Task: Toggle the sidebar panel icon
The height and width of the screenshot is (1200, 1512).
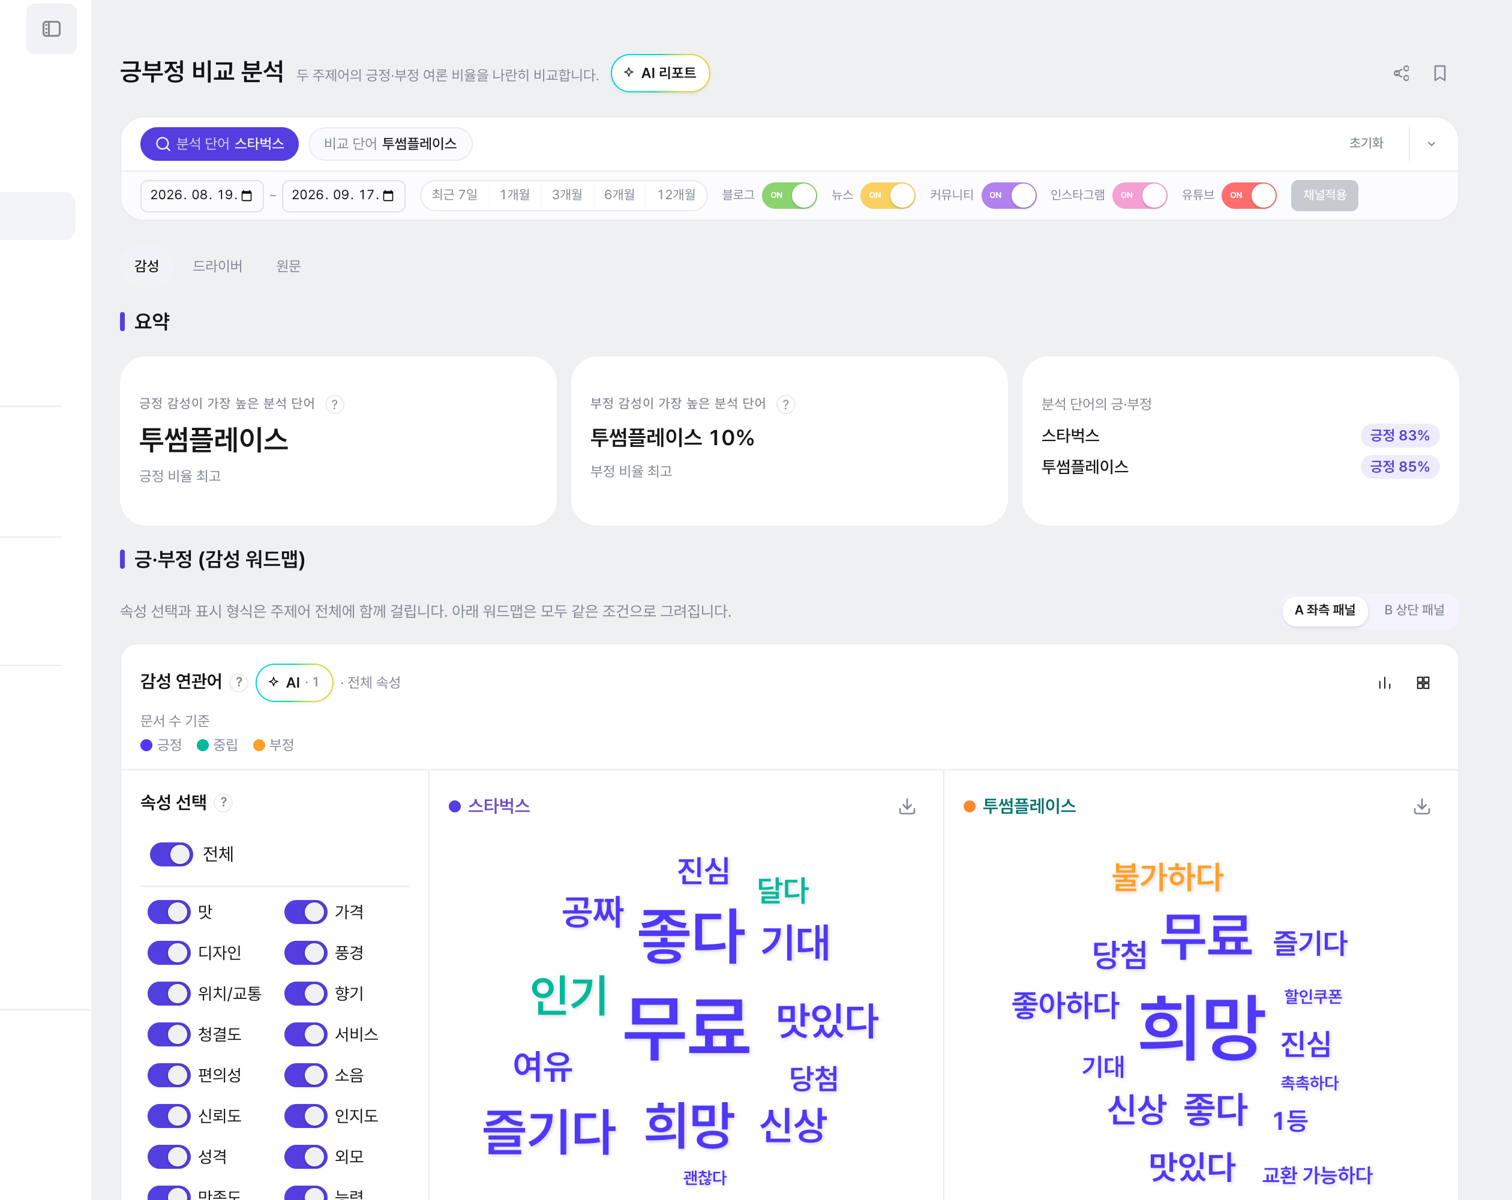Action: pyautogui.click(x=51, y=29)
